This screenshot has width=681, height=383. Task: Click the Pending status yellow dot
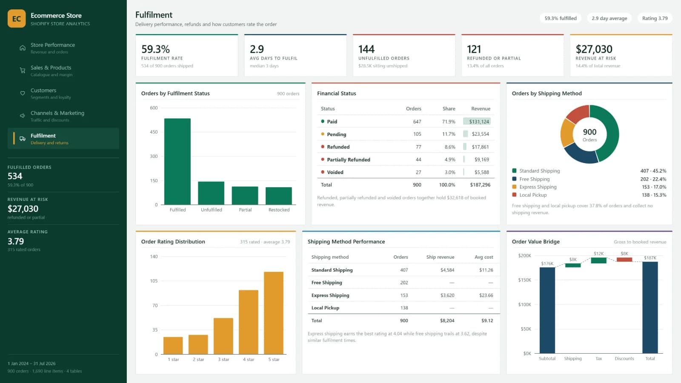(323, 134)
